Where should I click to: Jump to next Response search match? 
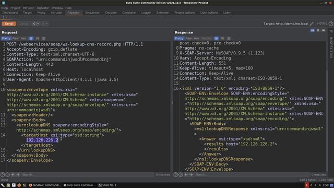click(191, 174)
